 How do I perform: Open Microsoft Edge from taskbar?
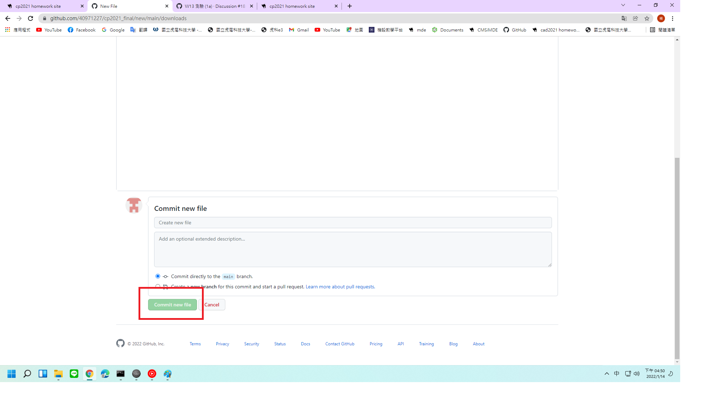point(105,374)
